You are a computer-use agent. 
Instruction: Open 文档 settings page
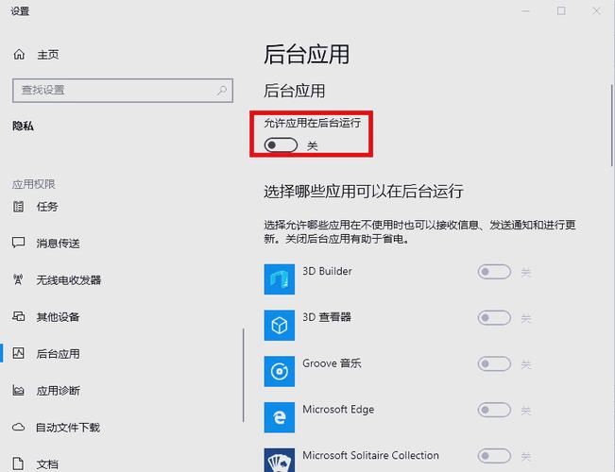point(47,464)
